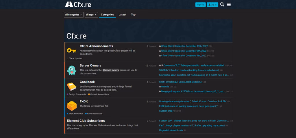Open Can't change players number to 128 topic
This screenshot has width=296, height=138.
pos(192,125)
